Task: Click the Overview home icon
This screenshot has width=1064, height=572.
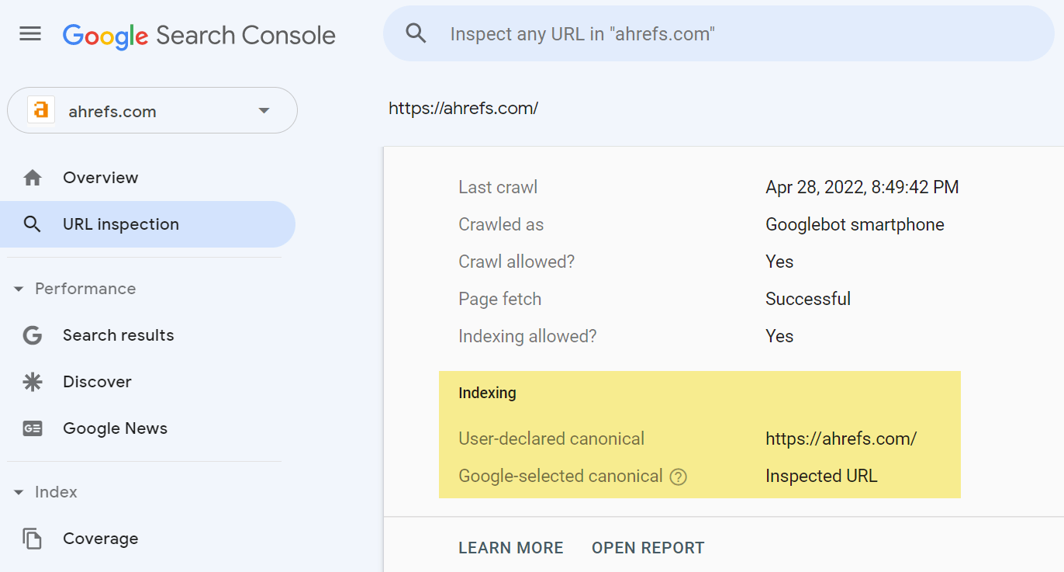Action: point(32,177)
